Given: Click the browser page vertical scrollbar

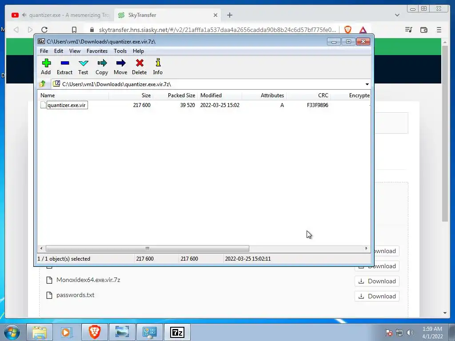Looking at the screenshot, I should point(445,133).
